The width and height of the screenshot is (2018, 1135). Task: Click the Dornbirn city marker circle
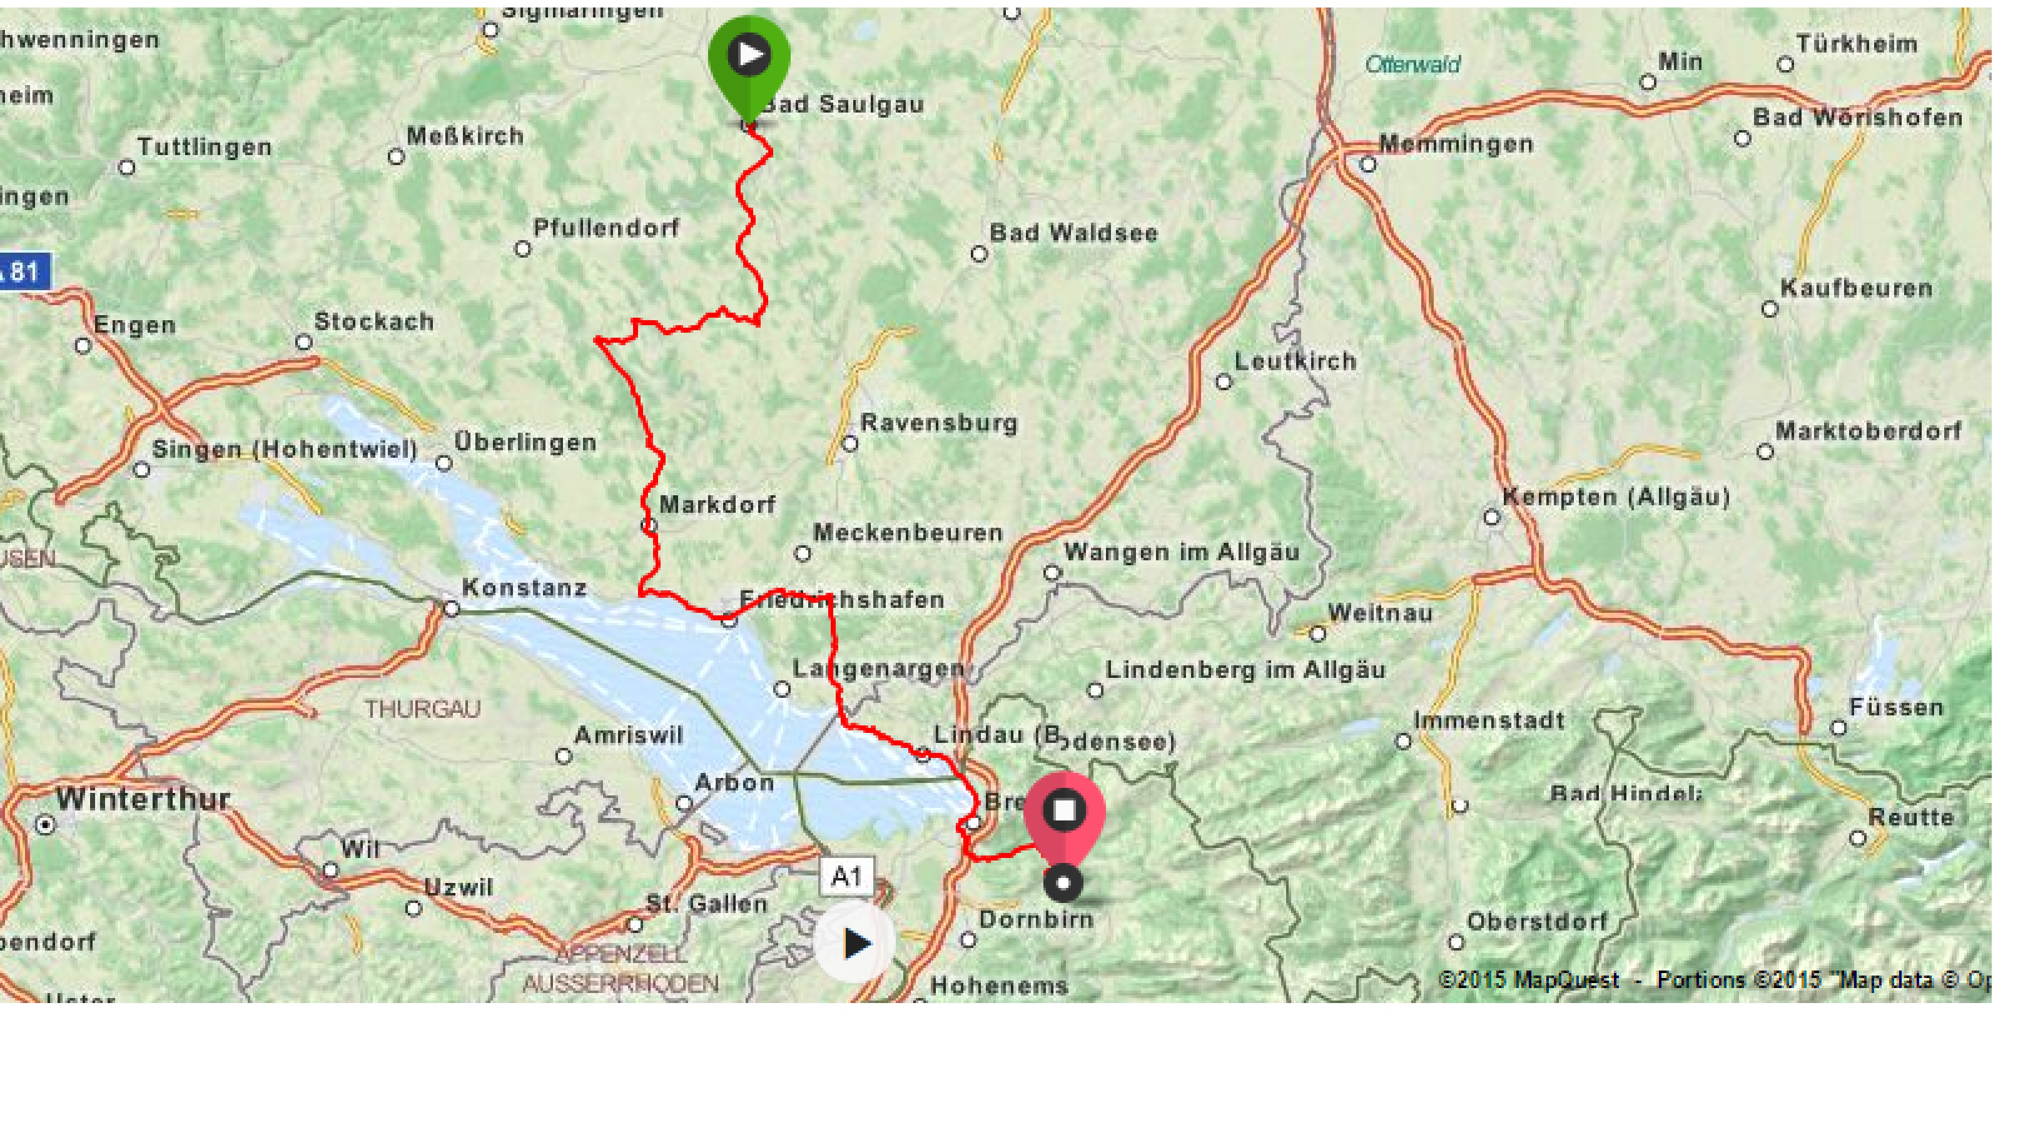click(x=968, y=939)
